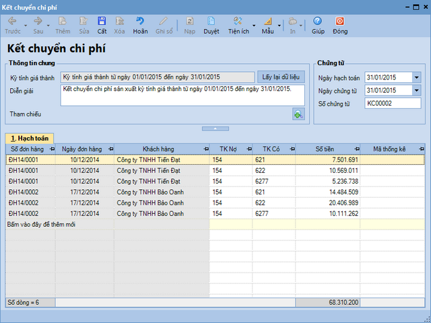
Task: Pin the Ngày đơn hàng column
Action: tap(110, 149)
